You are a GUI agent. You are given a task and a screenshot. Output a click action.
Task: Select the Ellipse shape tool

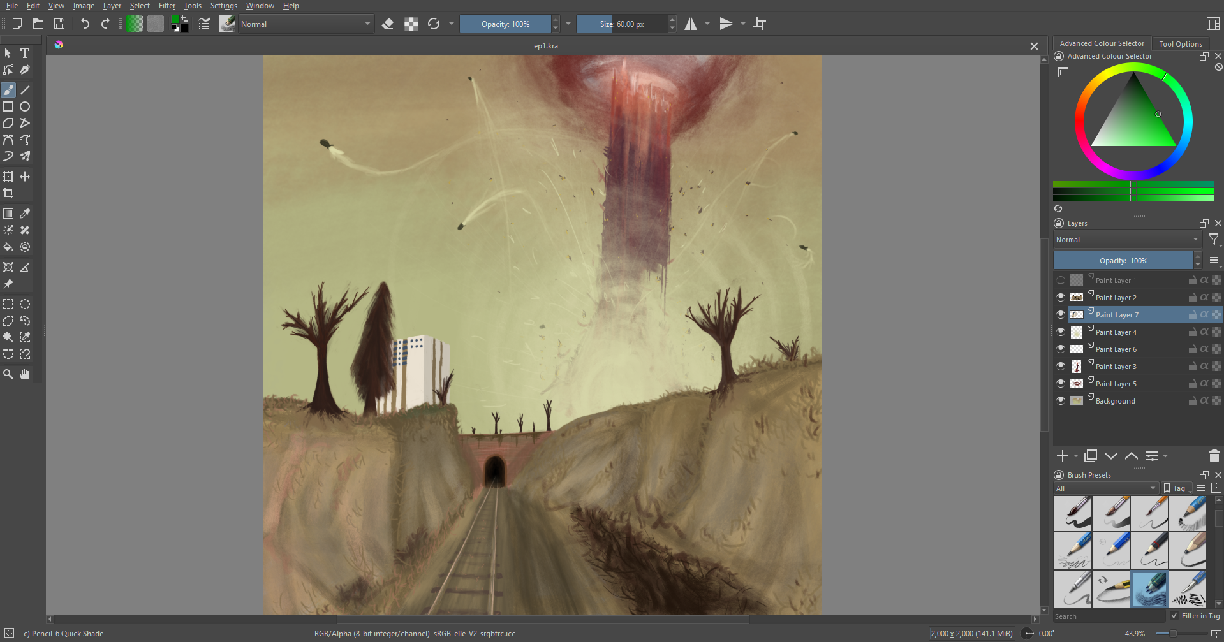point(25,106)
